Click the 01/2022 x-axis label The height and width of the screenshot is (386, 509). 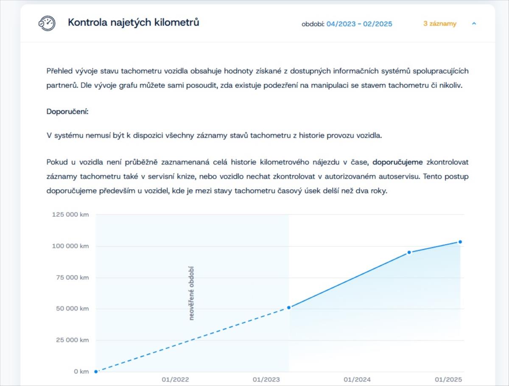175,380
